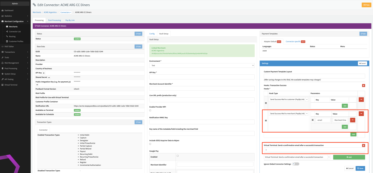
Task: Switch to the Config tab
Action: 152,34
